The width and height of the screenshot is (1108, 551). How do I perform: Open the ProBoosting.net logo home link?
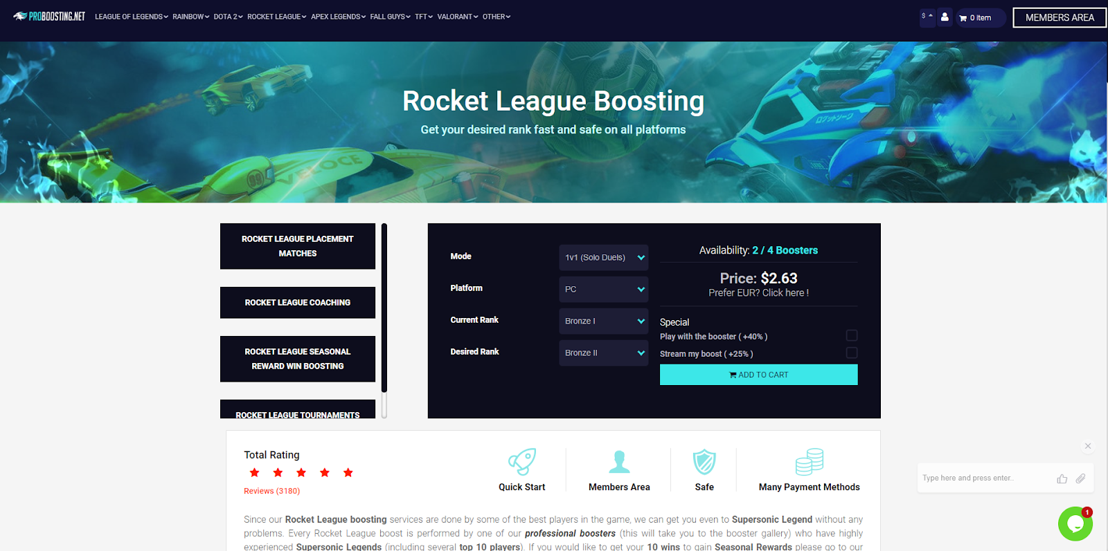(x=49, y=16)
